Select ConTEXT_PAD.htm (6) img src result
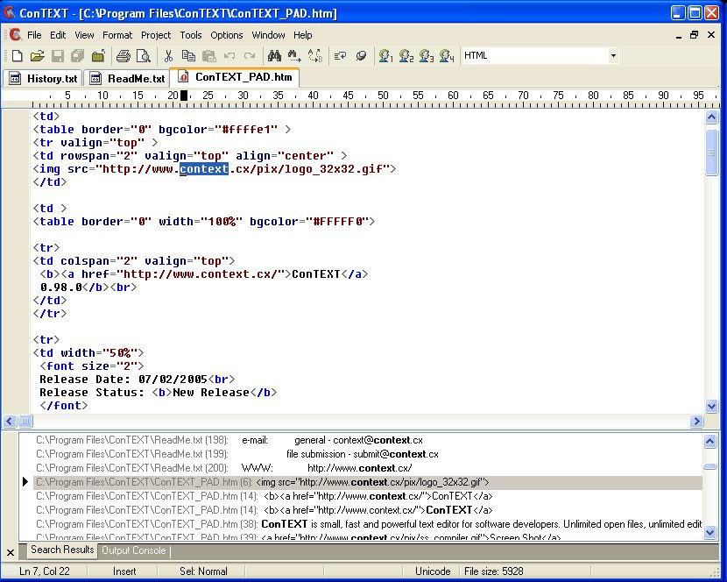This screenshot has width=727, height=582. coord(368,482)
